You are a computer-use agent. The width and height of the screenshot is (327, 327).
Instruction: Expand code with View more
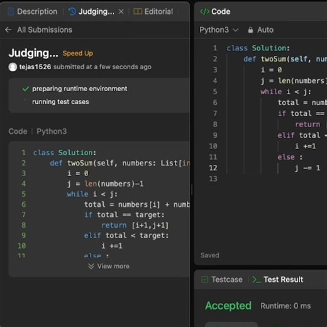point(109,266)
